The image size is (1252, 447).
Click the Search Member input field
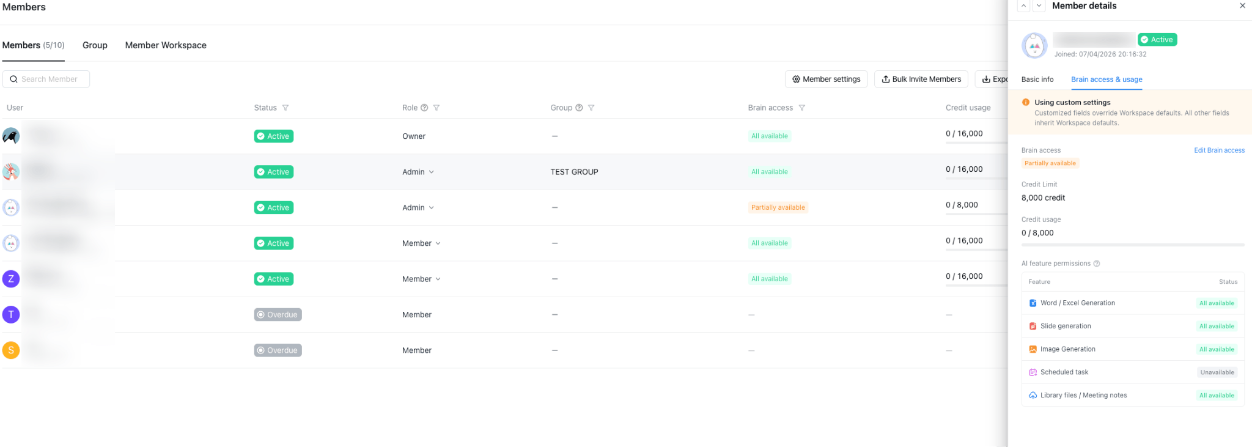[46, 79]
